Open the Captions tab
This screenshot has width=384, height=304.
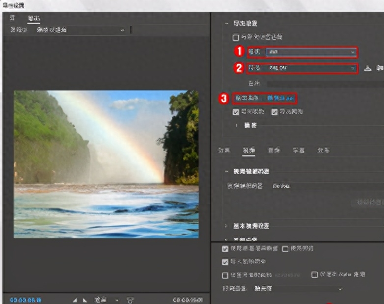(299, 151)
